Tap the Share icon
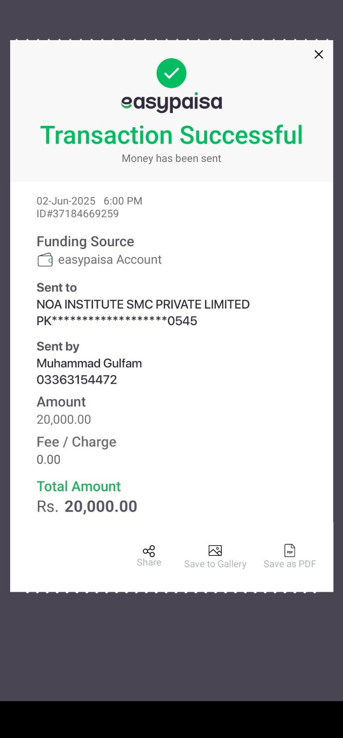Image resolution: width=343 pixels, height=738 pixels. click(149, 551)
